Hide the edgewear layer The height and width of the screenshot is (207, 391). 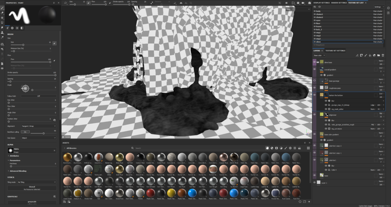point(315,114)
